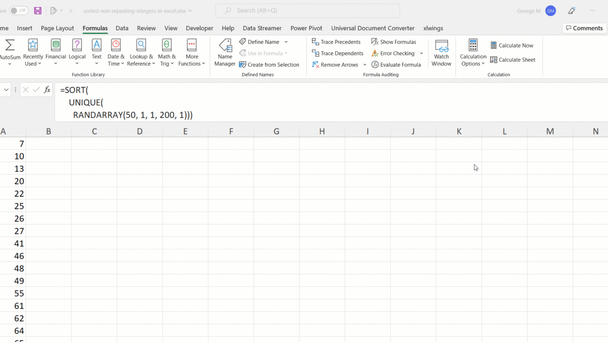Toggle the AutoSave switch
608x342 pixels.
point(19,10)
